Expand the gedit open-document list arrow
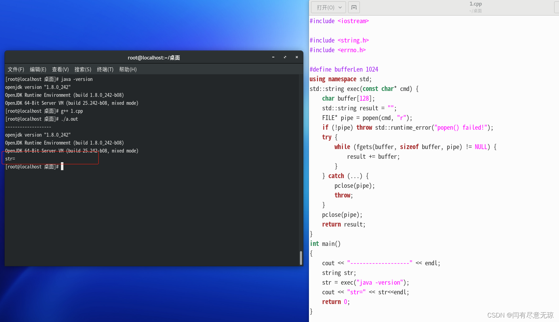 (340, 7)
